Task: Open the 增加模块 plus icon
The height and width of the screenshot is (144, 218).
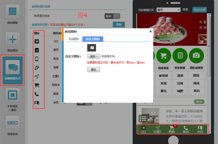Action: (x=13, y=39)
